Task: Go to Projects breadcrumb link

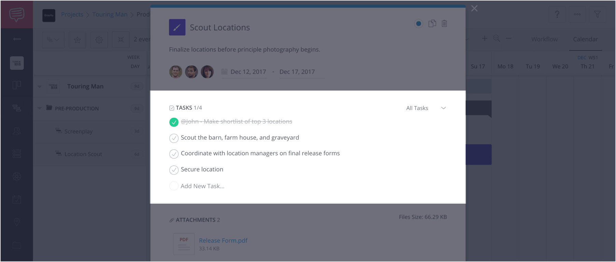Action: (72, 14)
